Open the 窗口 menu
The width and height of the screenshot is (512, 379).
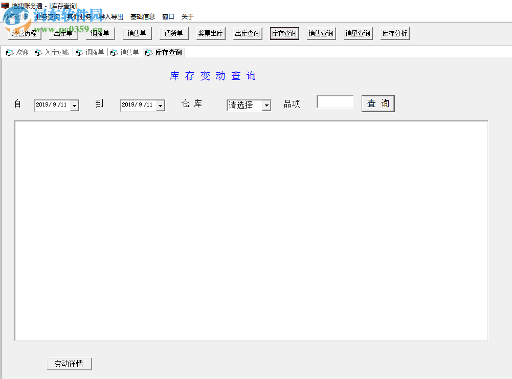(168, 17)
